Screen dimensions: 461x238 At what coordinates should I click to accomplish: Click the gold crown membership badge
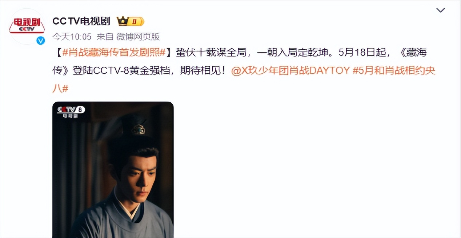131,21
